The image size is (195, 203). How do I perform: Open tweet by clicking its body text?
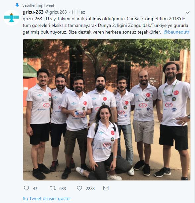point(106,25)
